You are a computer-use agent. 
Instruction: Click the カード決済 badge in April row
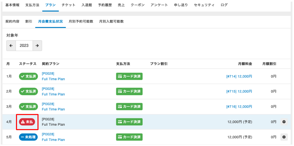tap(129, 122)
